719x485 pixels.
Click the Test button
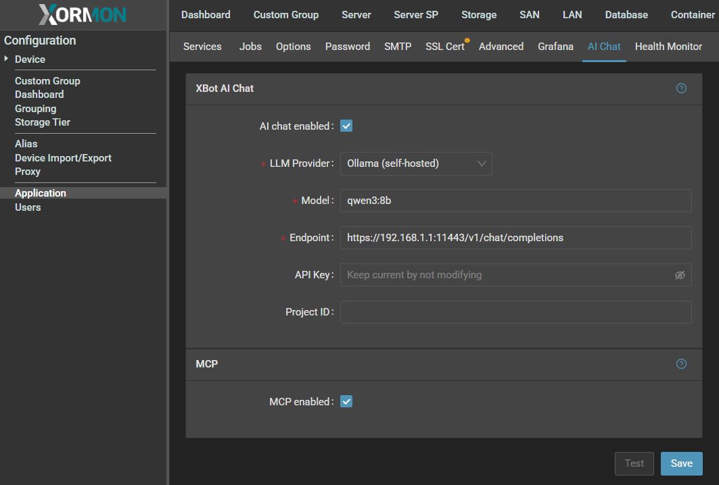click(634, 463)
